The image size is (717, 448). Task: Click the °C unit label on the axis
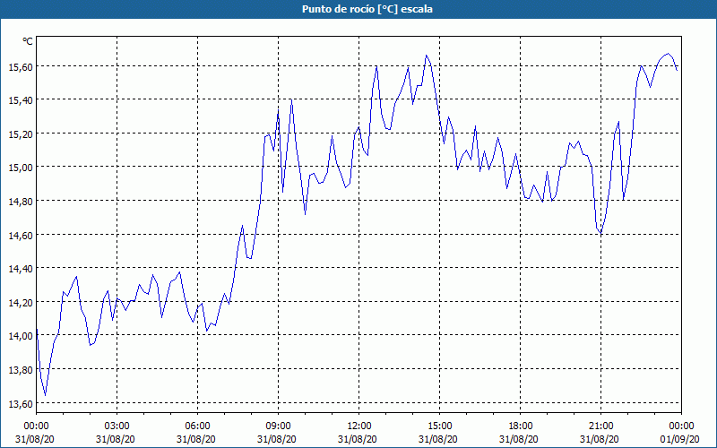(28, 41)
